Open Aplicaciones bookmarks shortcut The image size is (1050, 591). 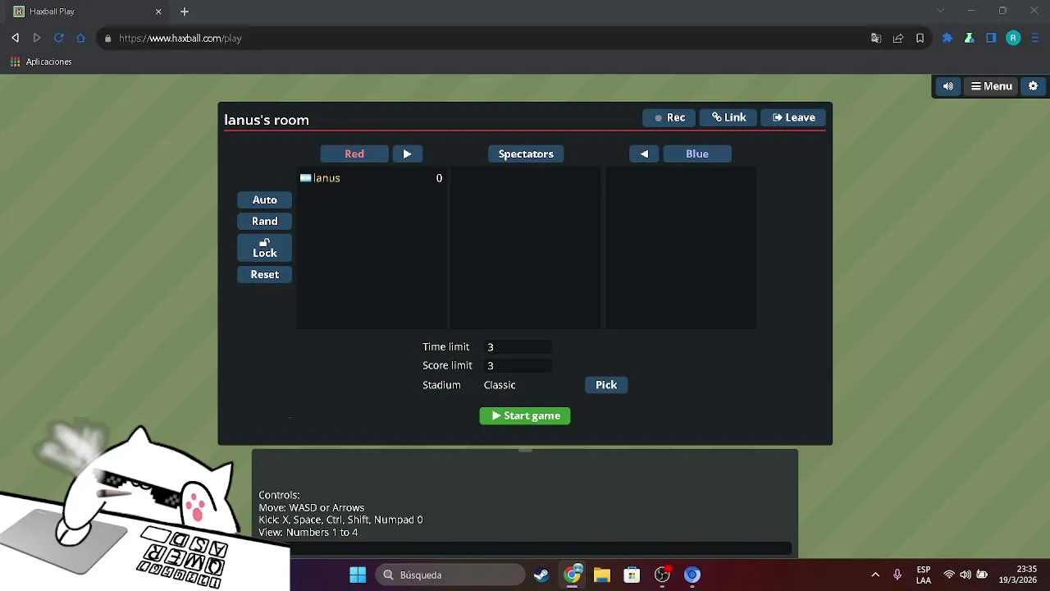tap(41, 62)
